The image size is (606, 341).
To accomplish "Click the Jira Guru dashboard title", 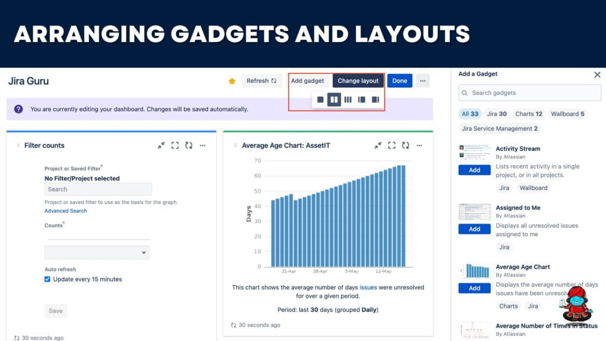I will coord(29,81).
